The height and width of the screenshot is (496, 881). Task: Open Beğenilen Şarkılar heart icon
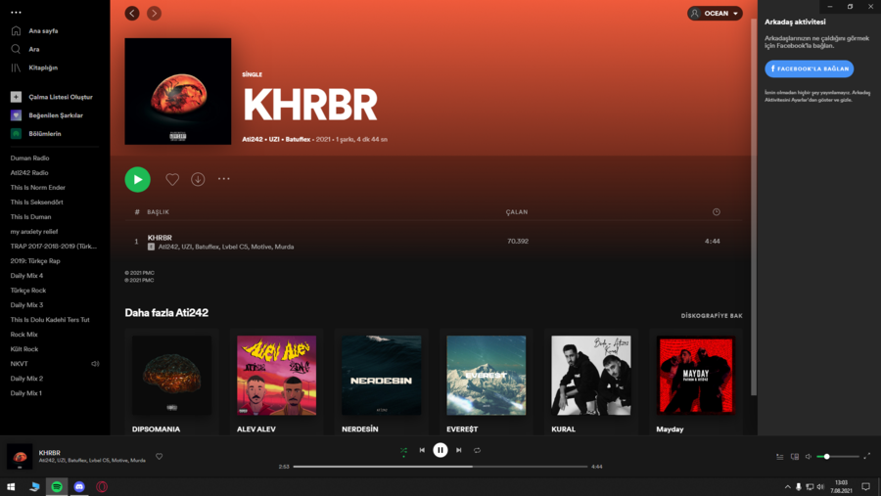(16, 115)
